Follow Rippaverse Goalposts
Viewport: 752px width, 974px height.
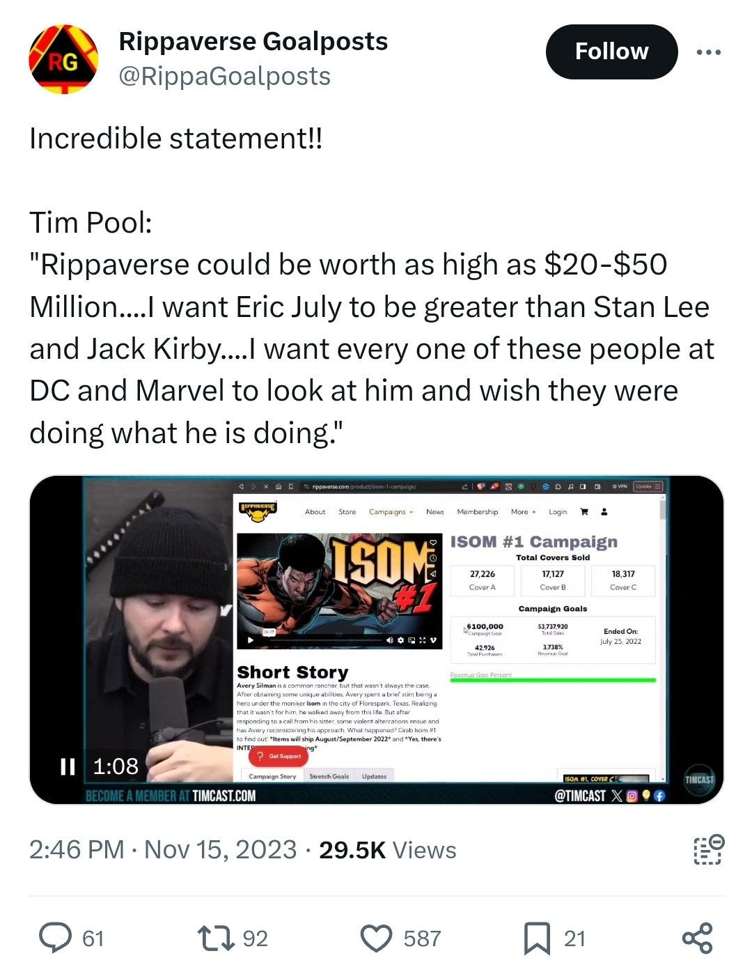click(x=611, y=52)
